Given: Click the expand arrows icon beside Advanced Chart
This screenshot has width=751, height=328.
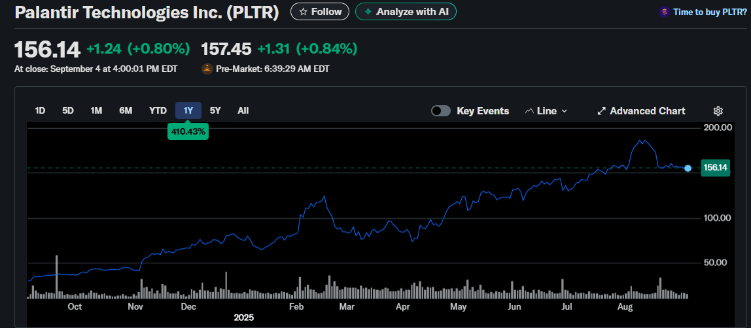Looking at the screenshot, I should 601,111.
